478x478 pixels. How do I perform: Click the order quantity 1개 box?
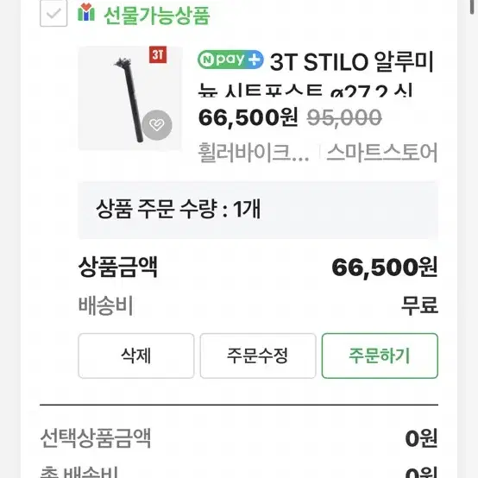click(x=258, y=210)
